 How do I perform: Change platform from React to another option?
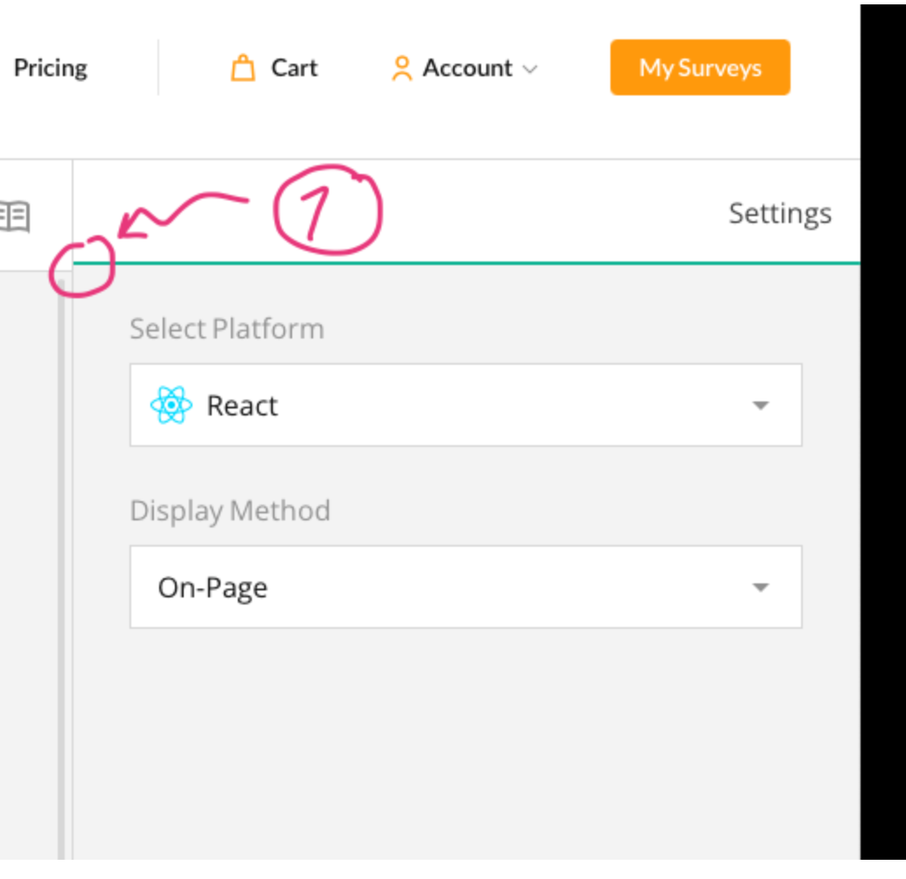click(x=760, y=405)
